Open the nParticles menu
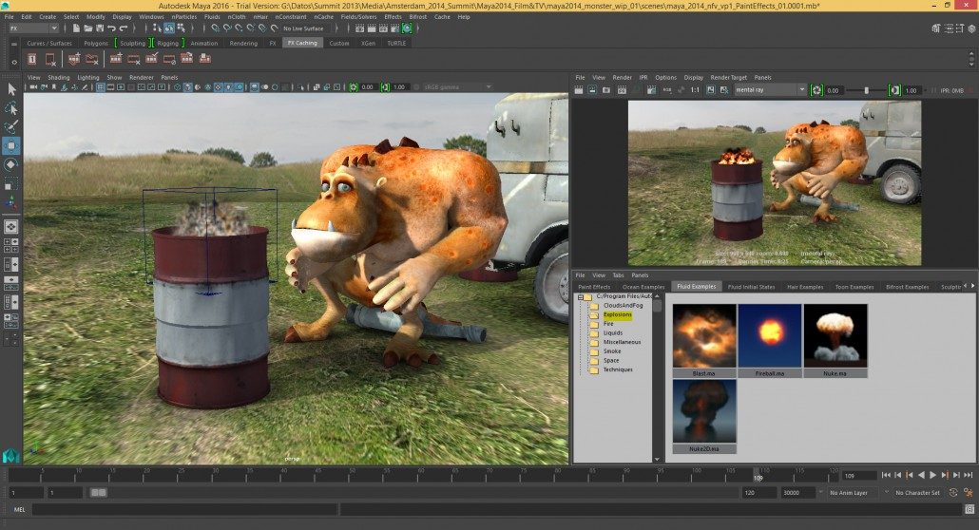979x530 pixels. pyautogui.click(x=183, y=16)
